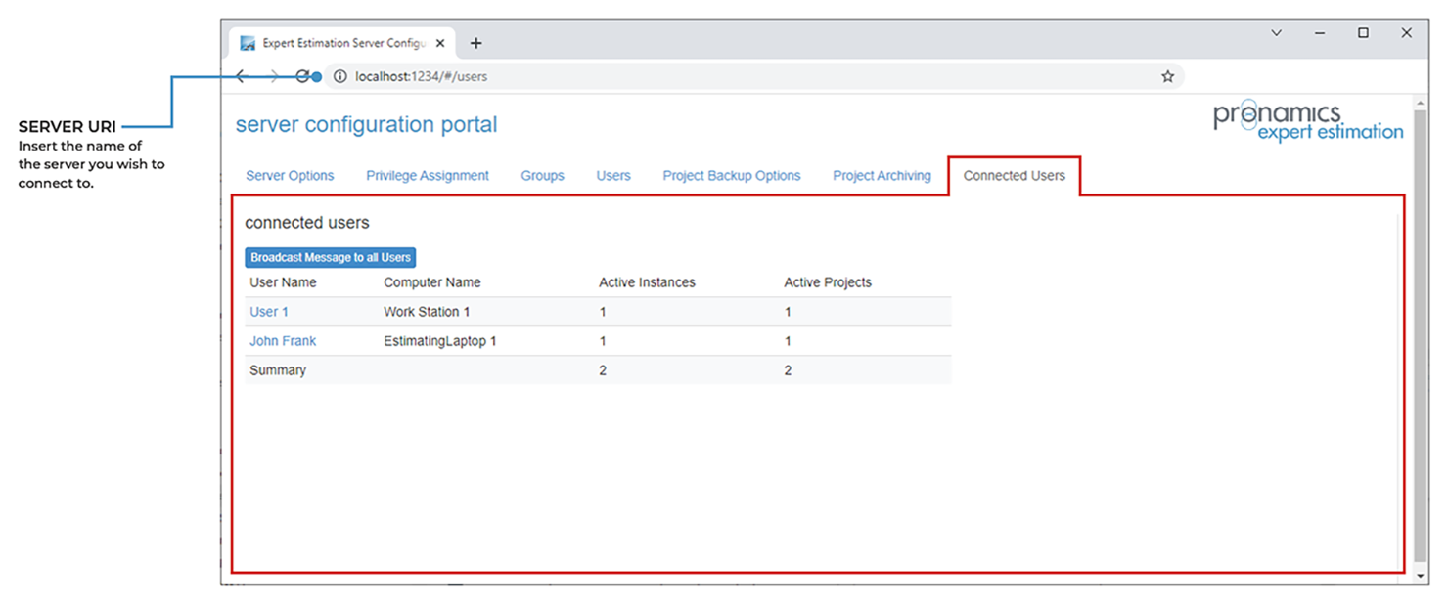
Task: Click the browser back arrow
Action: coord(242,76)
